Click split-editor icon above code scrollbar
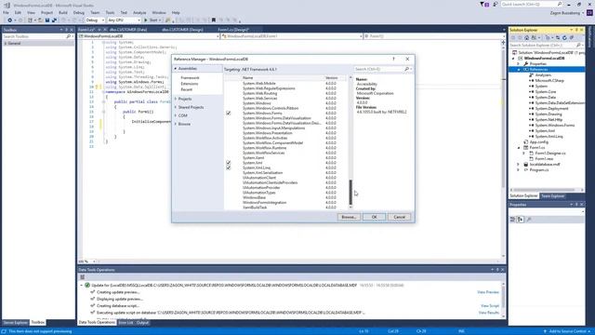 [x=503, y=42]
